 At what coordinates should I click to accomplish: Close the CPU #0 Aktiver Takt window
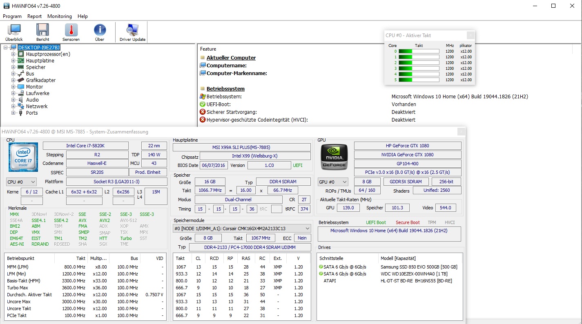coord(471,35)
